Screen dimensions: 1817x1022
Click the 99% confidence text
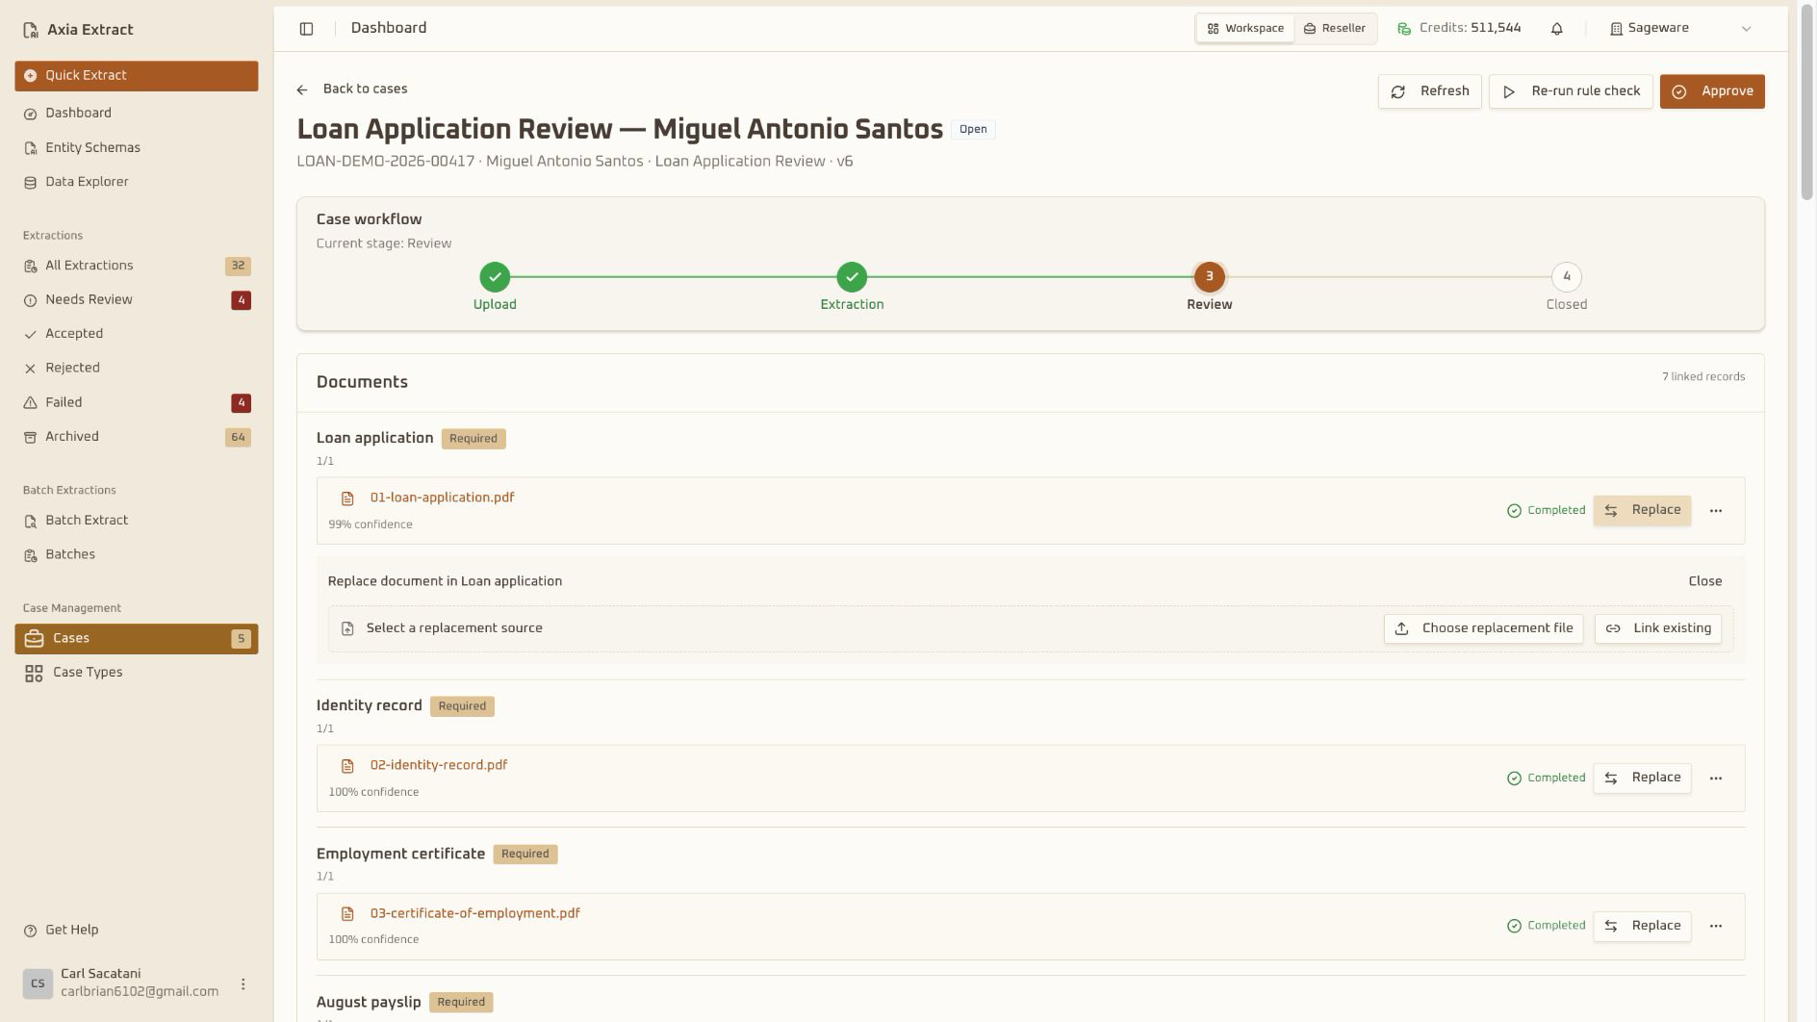371,525
